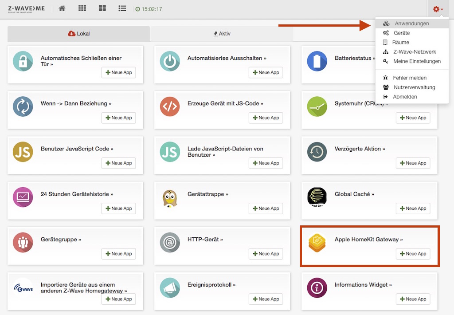The image size is (454, 315).
Task: Click the Ereignisprotokoll megaphone icon
Action: [x=170, y=288]
